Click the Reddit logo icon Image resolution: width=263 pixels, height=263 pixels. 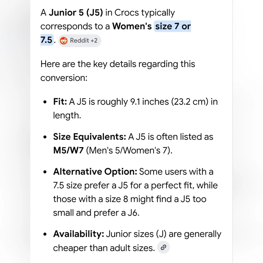pyautogui.click(x=64, y=41)
